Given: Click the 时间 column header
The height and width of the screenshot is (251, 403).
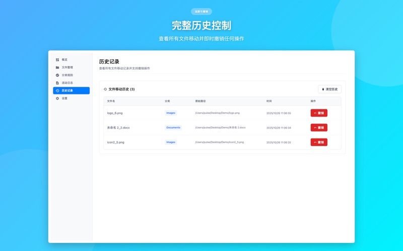Looking at the screenshot, I should (x=269, y=101).
